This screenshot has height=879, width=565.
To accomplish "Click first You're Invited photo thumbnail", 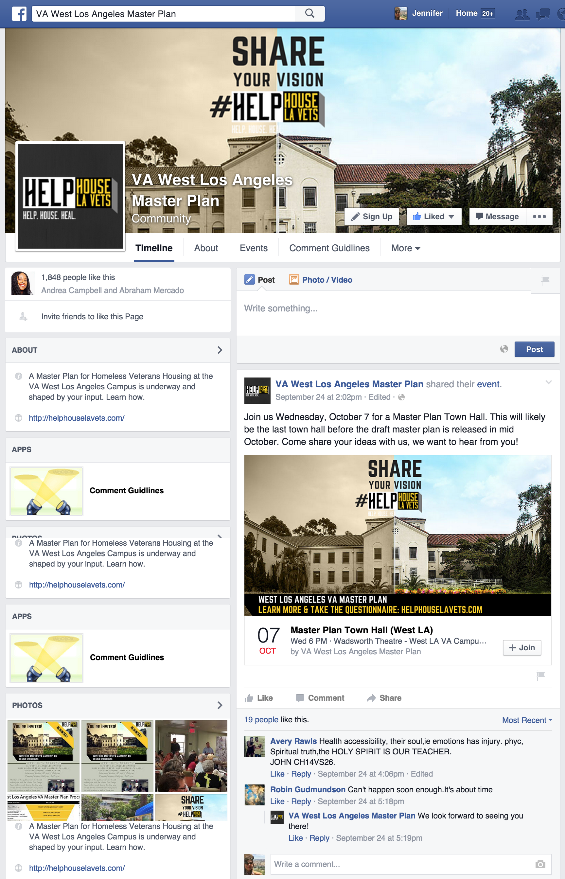I will click(43, 756).
